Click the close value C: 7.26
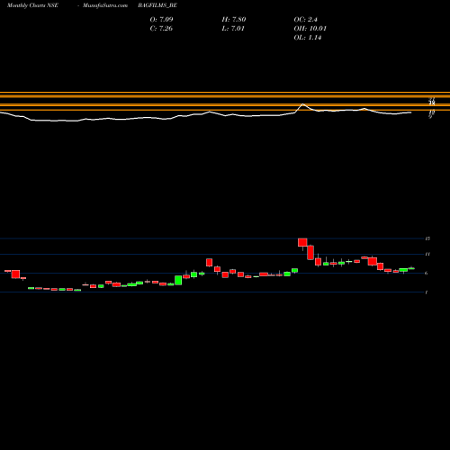Image resolution: width=450 pixels, height=450 pixels. coord(161,28)
